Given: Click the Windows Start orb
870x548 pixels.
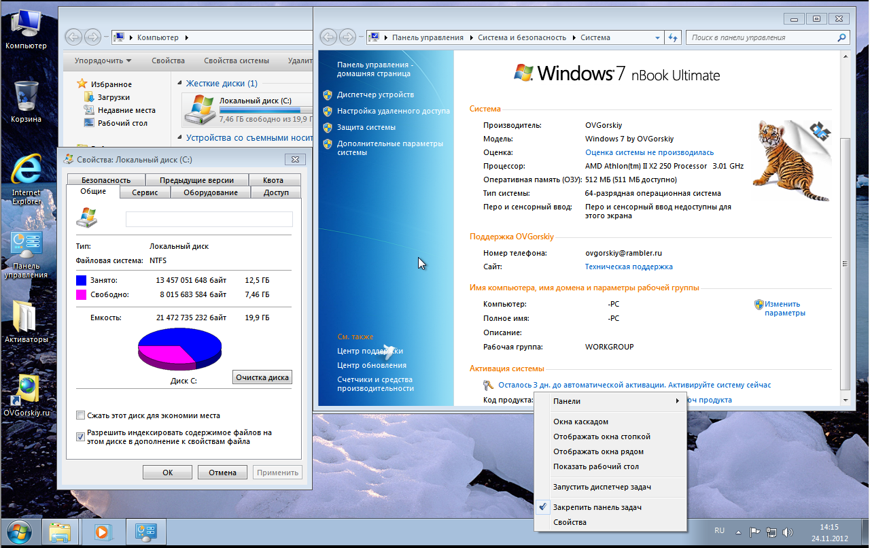Looking at the screenshot, I should [18, 532].
